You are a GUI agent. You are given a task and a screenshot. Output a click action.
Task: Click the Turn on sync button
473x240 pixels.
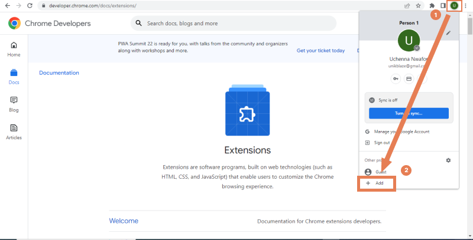coord(409,113)
